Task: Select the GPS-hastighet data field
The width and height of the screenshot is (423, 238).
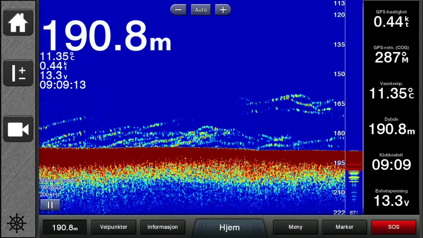Action: (391, 19)
